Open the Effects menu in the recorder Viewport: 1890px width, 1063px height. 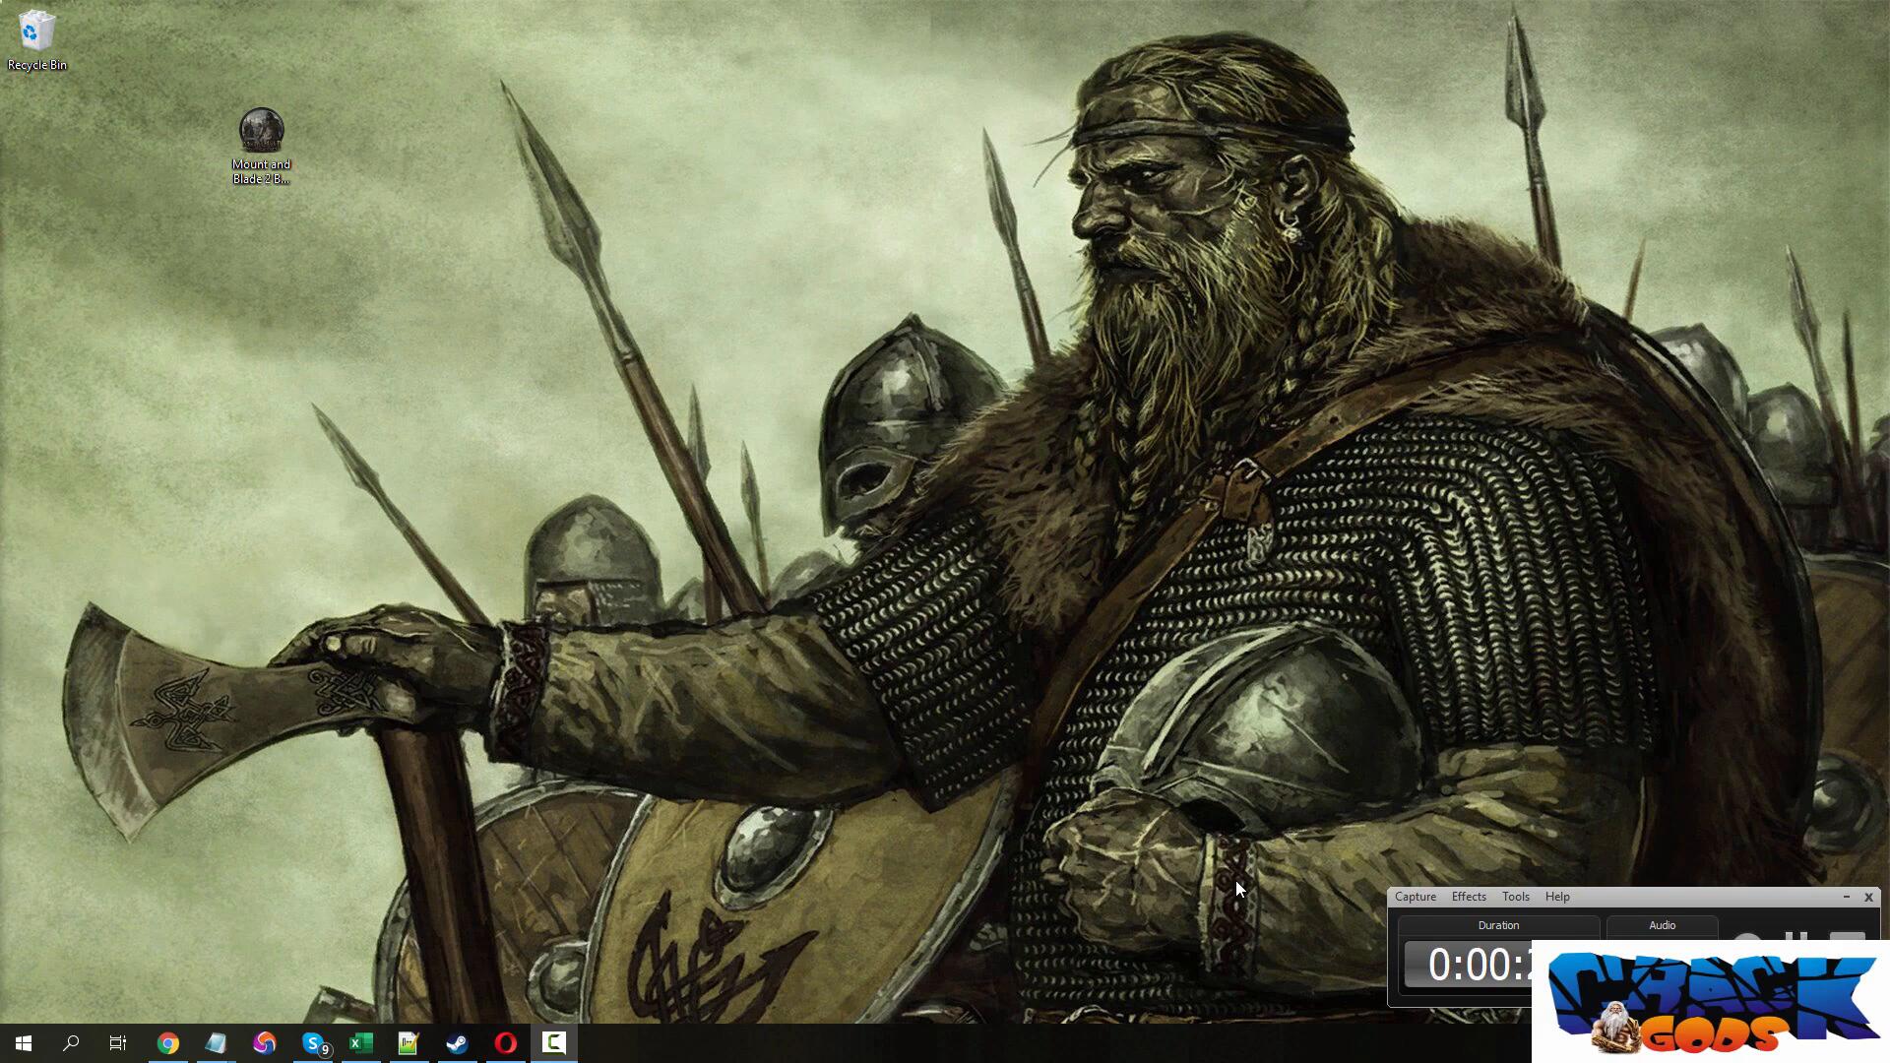click(1468, 897)
